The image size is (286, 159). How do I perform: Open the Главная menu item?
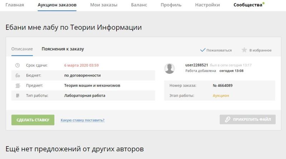(x=15, y=5)
